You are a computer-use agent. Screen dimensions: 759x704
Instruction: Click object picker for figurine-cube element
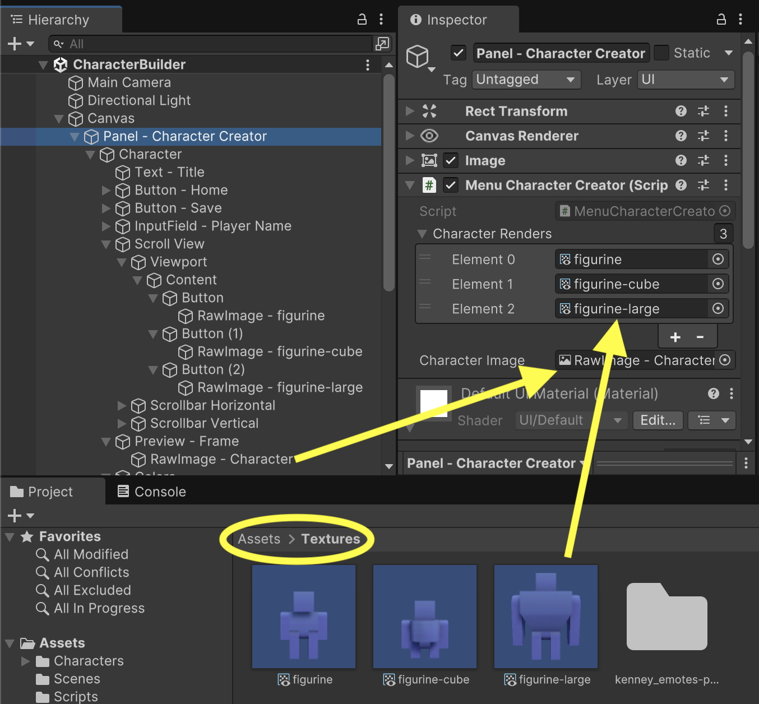tap(718, 284)
